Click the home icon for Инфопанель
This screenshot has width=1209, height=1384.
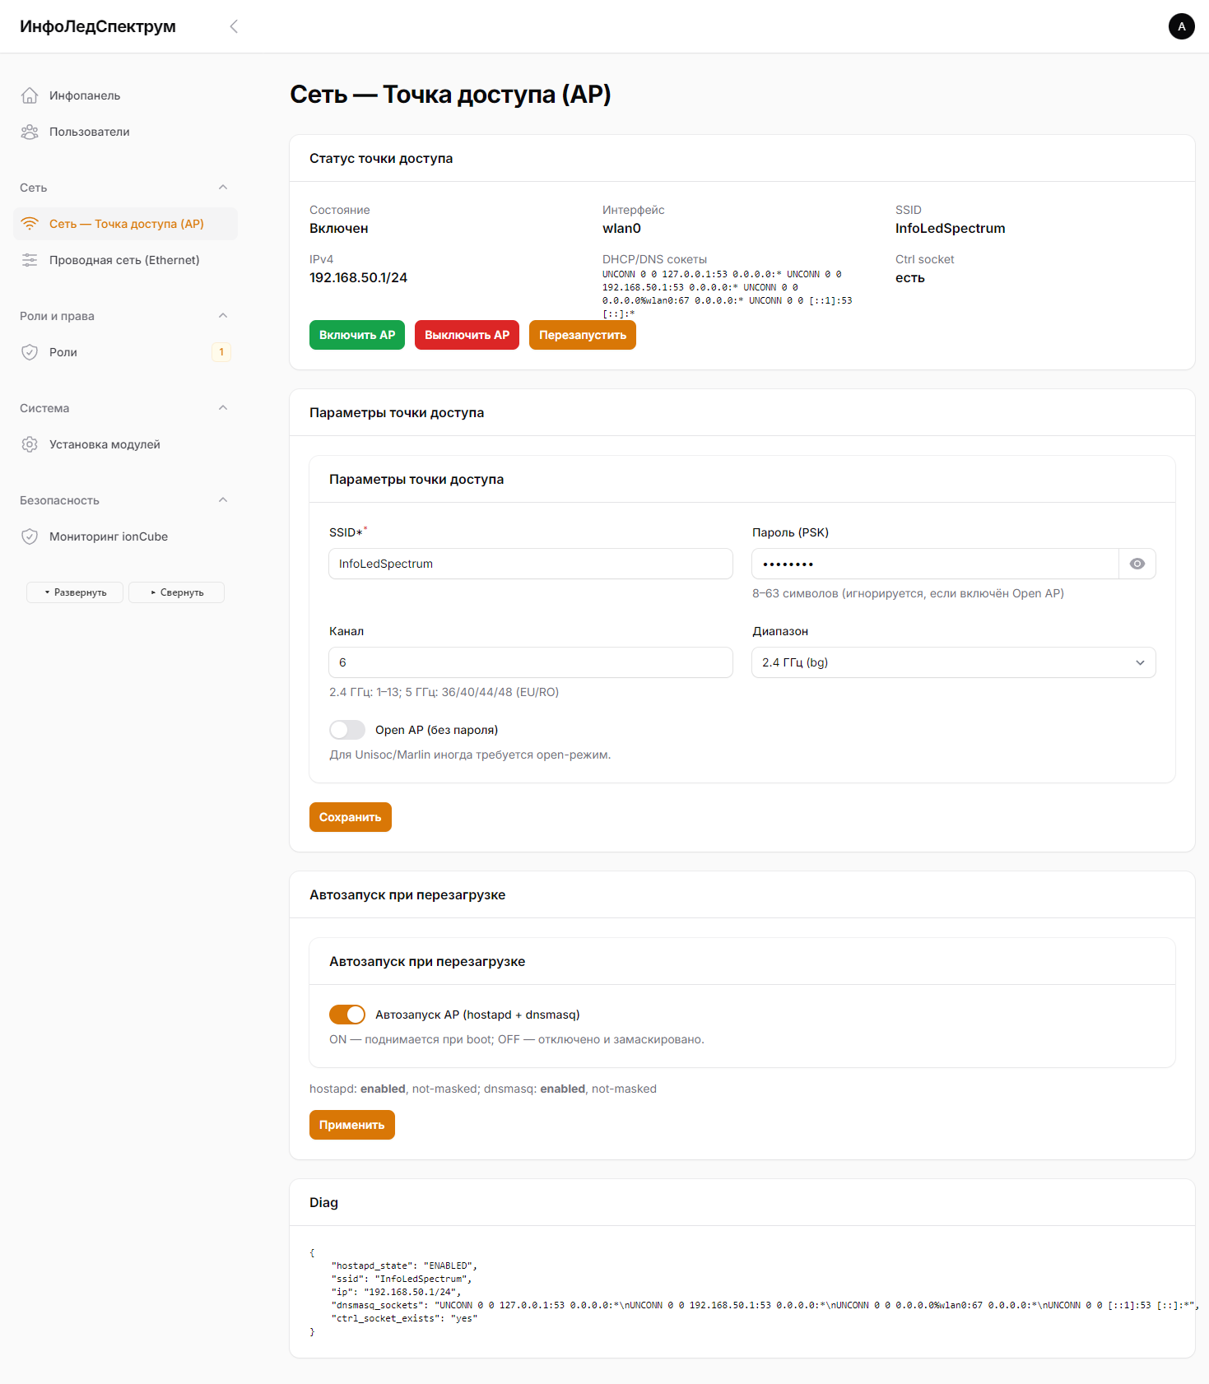[30, 95]
